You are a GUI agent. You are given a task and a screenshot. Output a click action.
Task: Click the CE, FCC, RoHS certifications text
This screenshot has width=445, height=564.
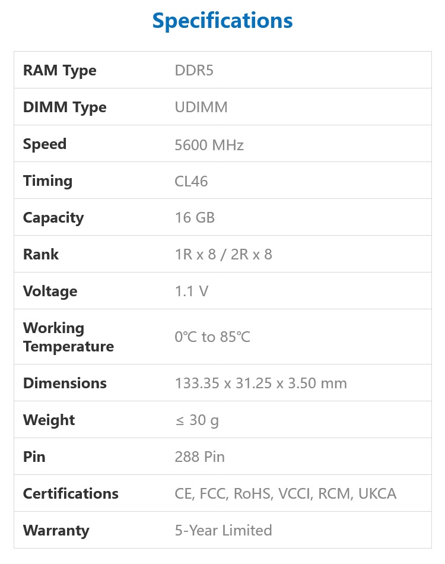(285, 494)
